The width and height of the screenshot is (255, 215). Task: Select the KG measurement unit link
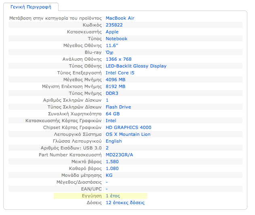[109, 175]
